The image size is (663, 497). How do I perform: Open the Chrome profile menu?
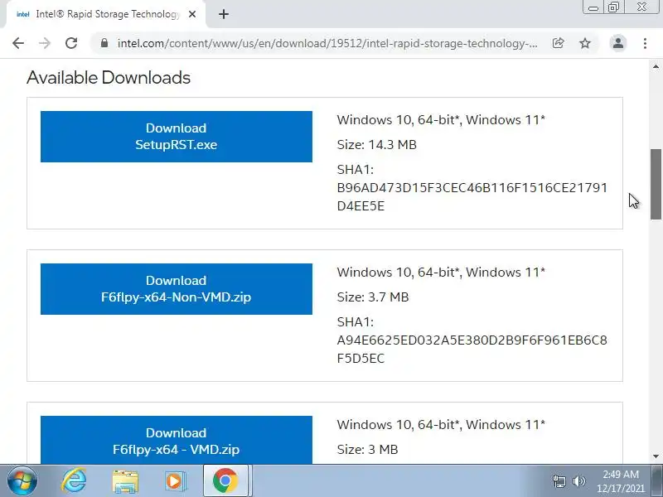coord(617,43)
